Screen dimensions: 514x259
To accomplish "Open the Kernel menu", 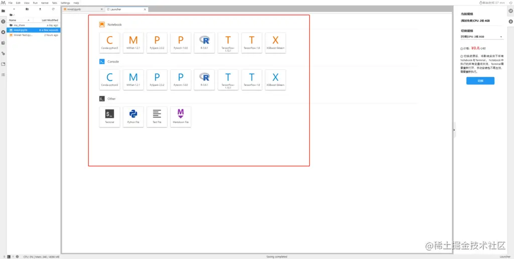I will coord(45,3).
